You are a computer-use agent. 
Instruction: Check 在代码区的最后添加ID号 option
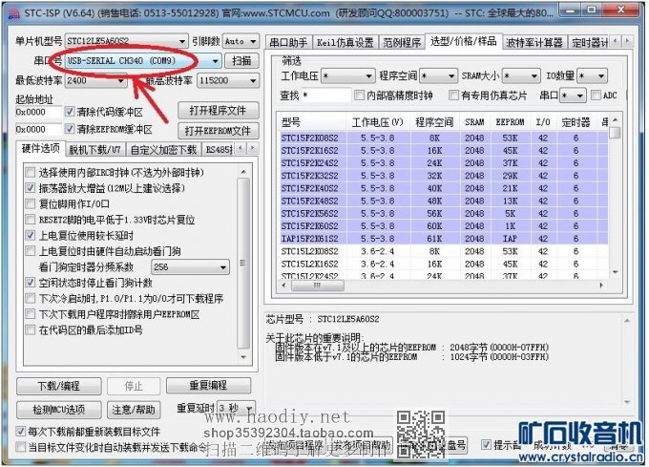[31, 330]
